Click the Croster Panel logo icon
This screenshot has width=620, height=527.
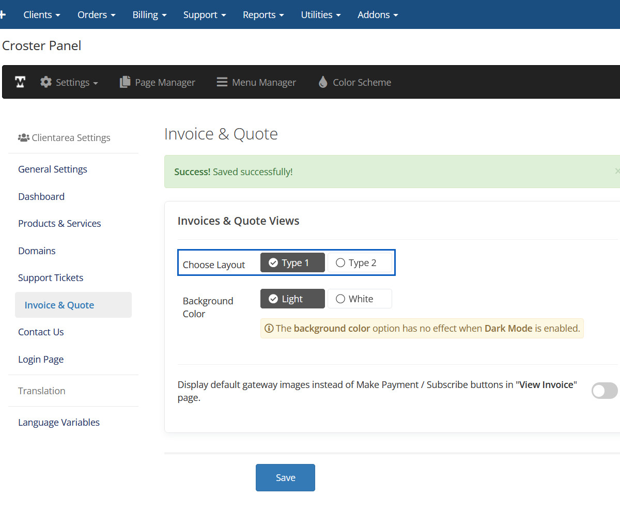(x=20, y=82)
